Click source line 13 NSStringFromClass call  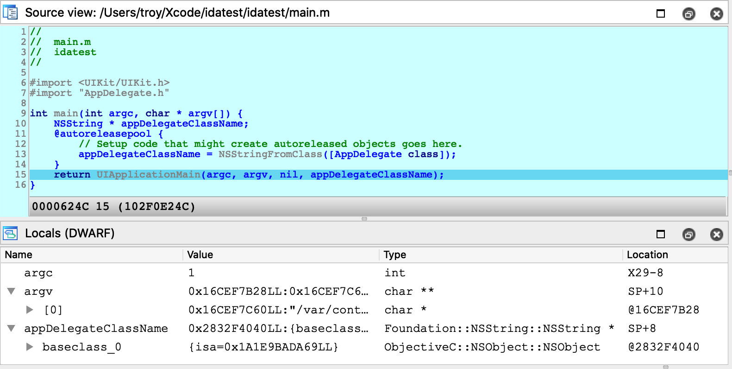270,154
